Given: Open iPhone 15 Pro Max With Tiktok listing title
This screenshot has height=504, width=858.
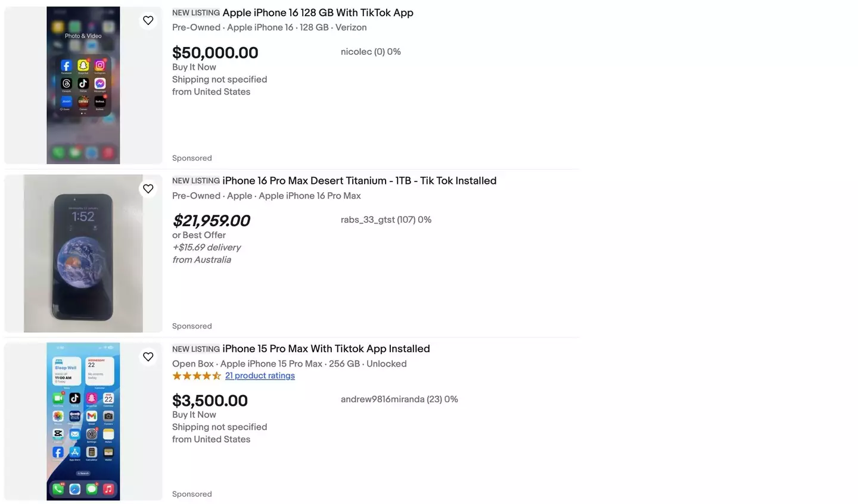Looking at the screenshot, I should pyautogui.click(x=326, y=349).
